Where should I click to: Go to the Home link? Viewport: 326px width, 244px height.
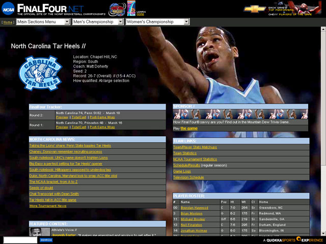[x=8, y=22]
